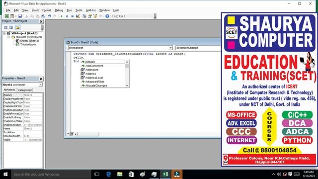Image resolution: width=318 pixels, height=179 pixels.
Task: Open the Insert object dropdown arrow
Action: tap(15, 16)
